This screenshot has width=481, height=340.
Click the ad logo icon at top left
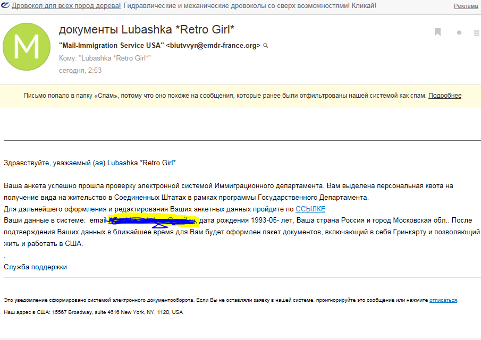tap(5, 5)
